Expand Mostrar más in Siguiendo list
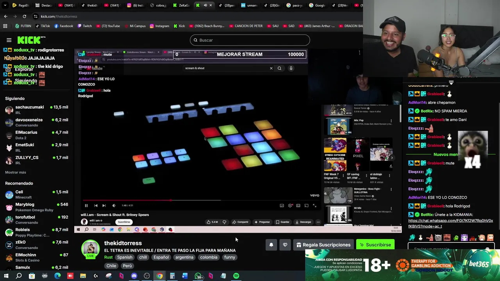Screen dimensions: 500x281 point(16,172)
